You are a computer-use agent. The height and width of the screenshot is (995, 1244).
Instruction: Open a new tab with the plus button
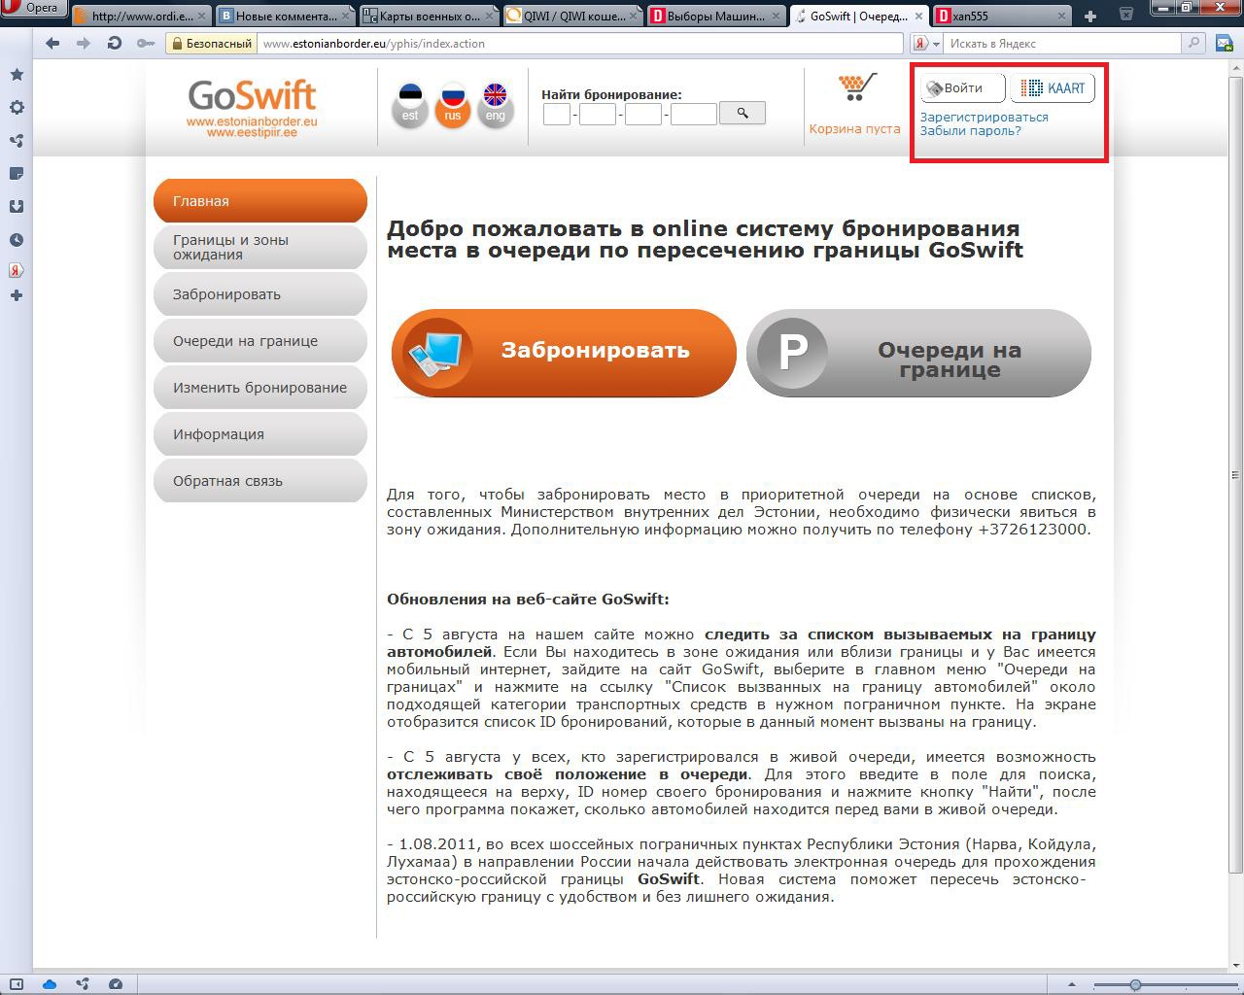coord(1090,16)
